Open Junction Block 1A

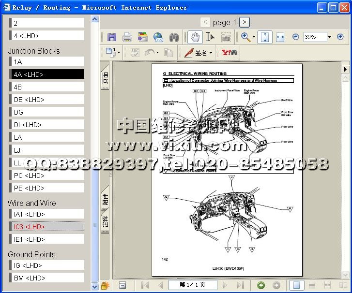[x=46, y=62]
